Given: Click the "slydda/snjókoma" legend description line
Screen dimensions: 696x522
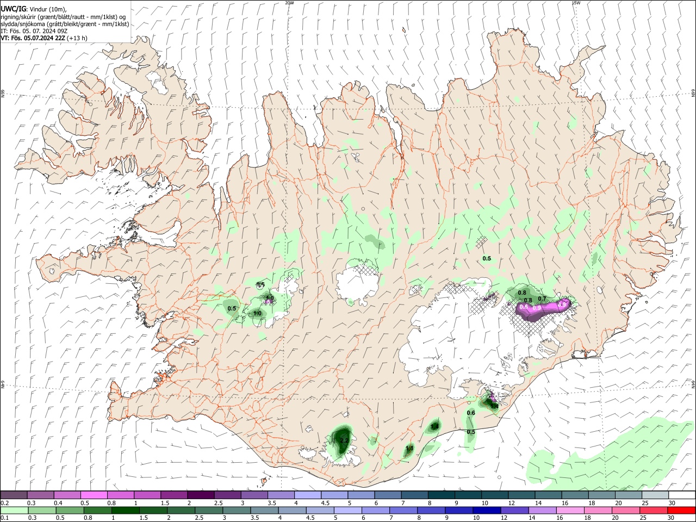Looking at the screenshot, I should point(65,24).
